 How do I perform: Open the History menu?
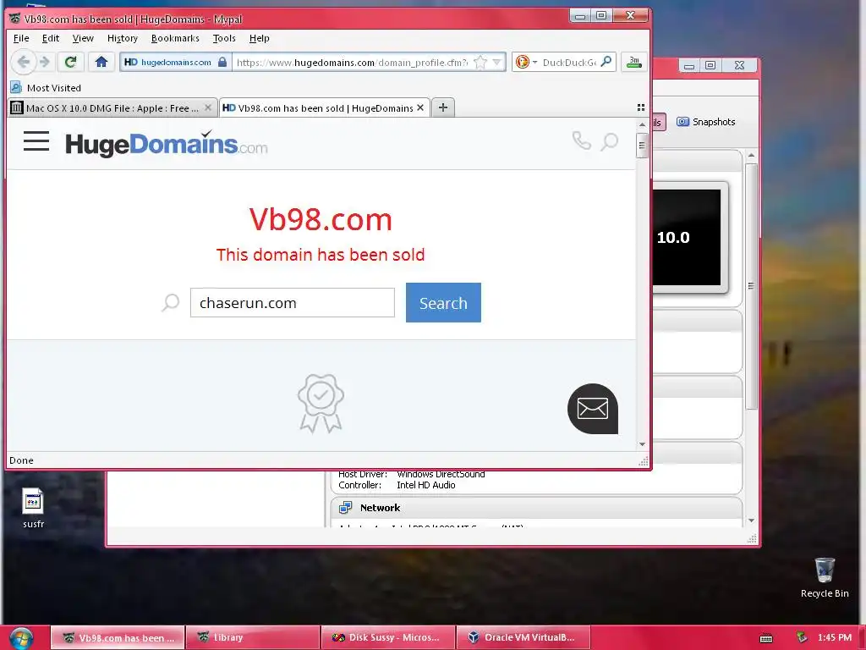pos(122,38)
